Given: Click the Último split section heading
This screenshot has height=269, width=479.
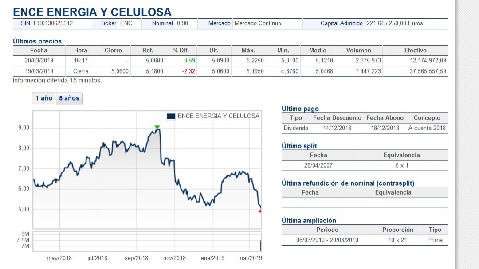Looking at the screenshot, I should tap(299, 146).
